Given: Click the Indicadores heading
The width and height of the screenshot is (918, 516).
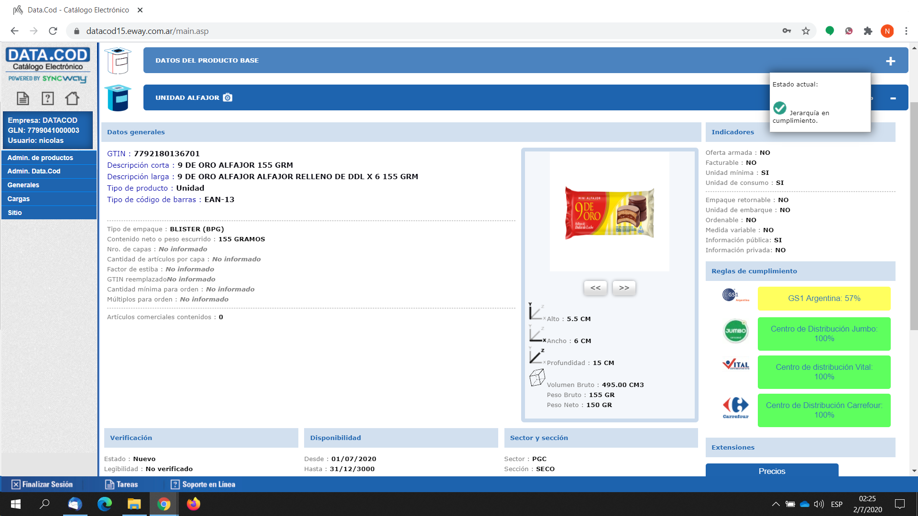Looking at the screenshot, I should click(x=732, y=132).
